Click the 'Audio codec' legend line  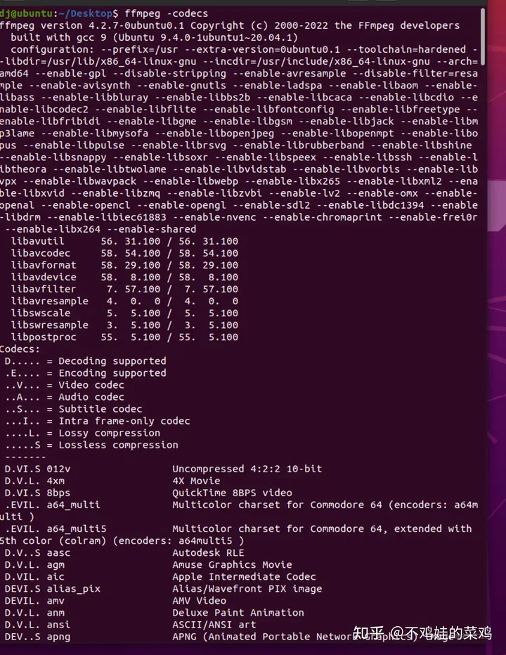coord(65,397)
